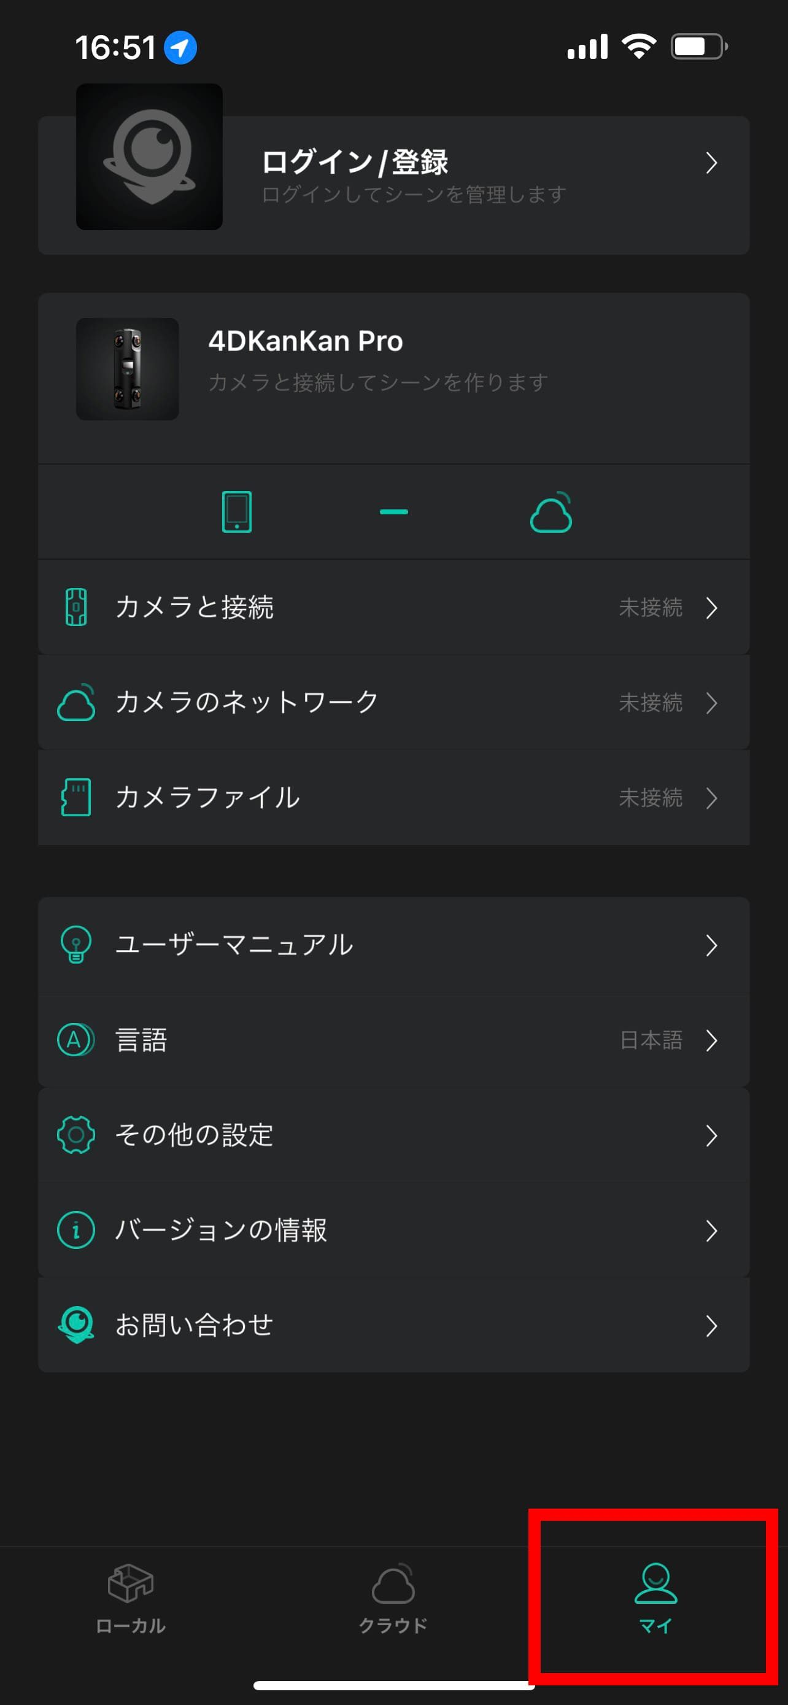Tap the 言語 language icon

click(x=76, y=1040)
